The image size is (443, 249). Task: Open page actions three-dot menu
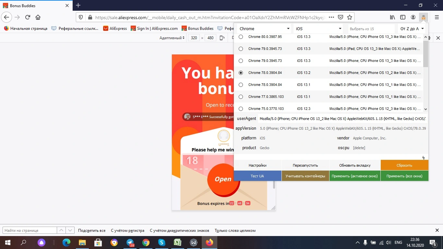pyautogui.click(x=331, y=17)
